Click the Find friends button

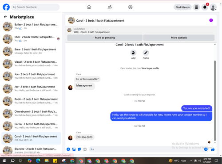(x=182, y=7)
